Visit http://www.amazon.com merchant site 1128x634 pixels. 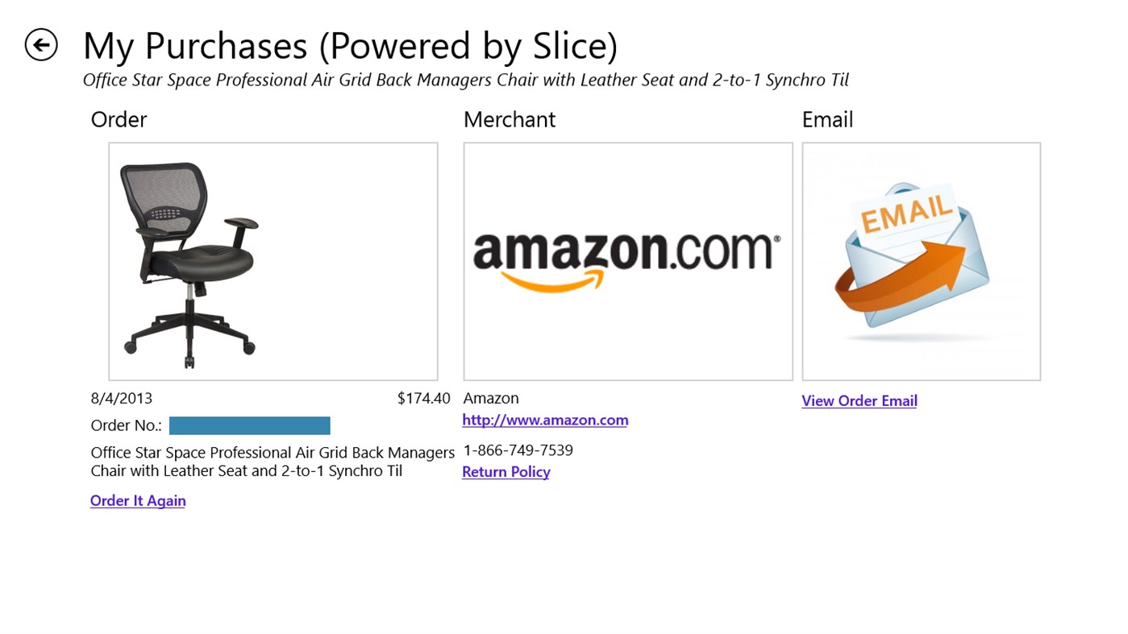(x=544, y=419)
